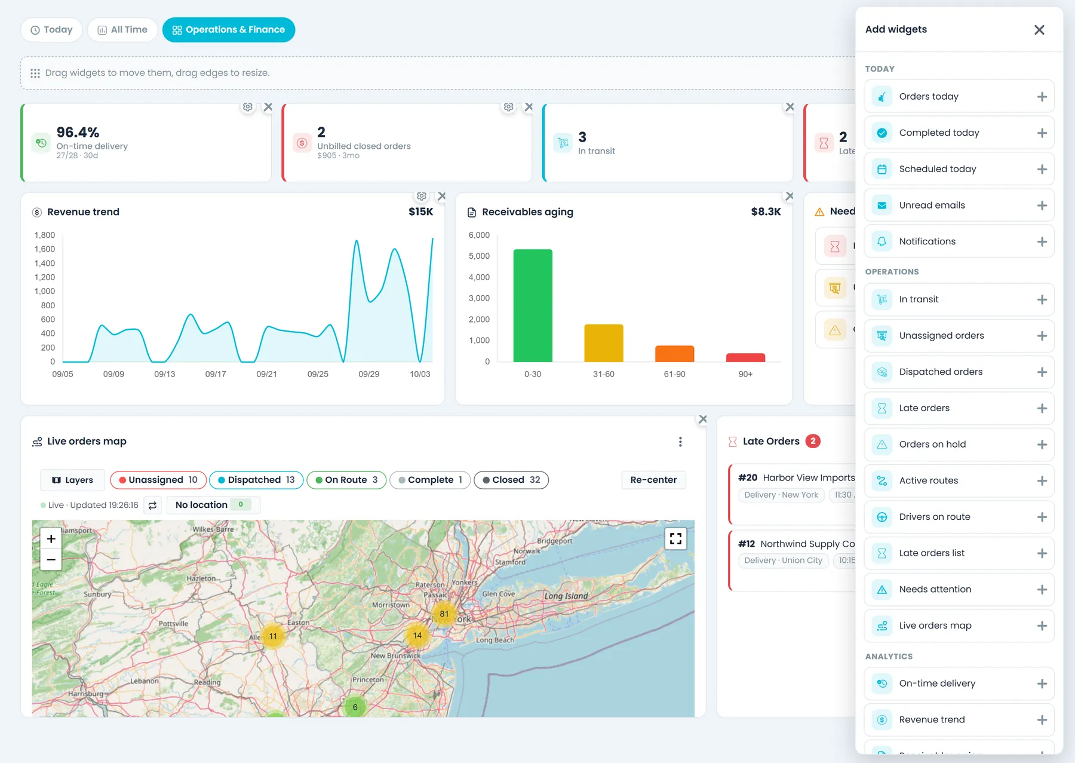Zoom out on the map

pyautogui.click(x=51, y=560)
